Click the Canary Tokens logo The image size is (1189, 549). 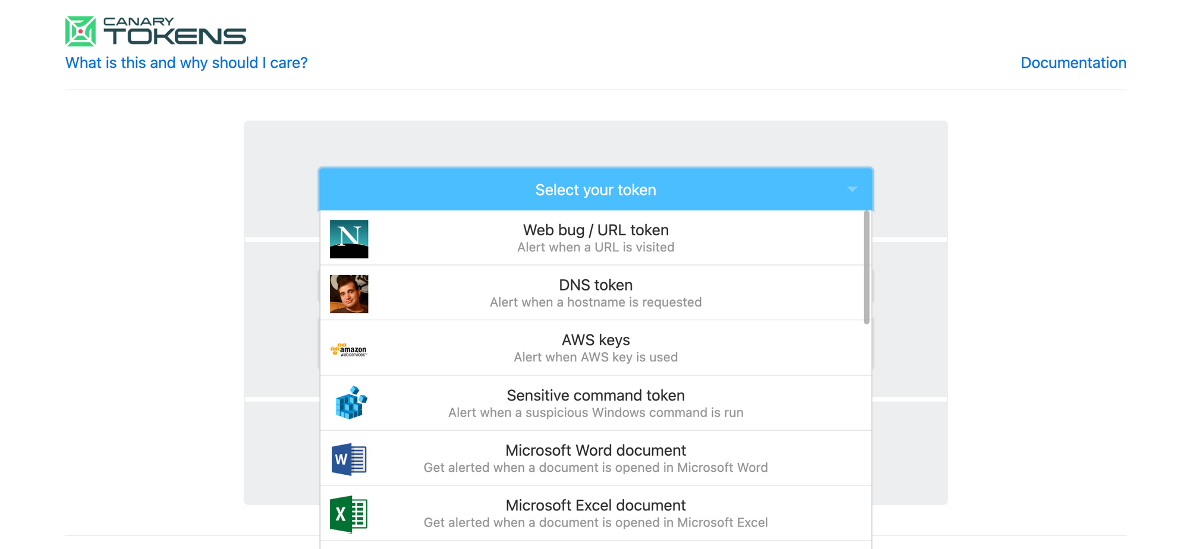point(156,31)
